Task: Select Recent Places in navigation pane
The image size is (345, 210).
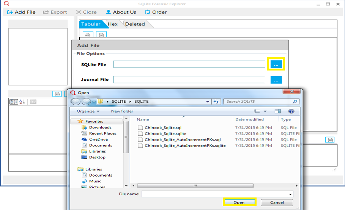Action: [102, 133]
